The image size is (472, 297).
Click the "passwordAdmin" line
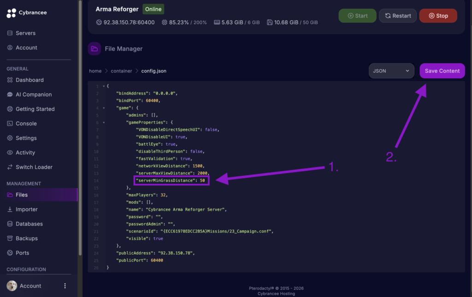tap(151, 224)
